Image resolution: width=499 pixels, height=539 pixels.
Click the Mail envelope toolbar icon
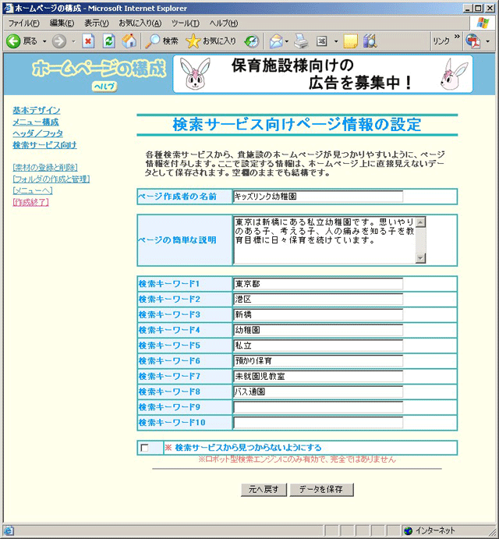(276, 41)
